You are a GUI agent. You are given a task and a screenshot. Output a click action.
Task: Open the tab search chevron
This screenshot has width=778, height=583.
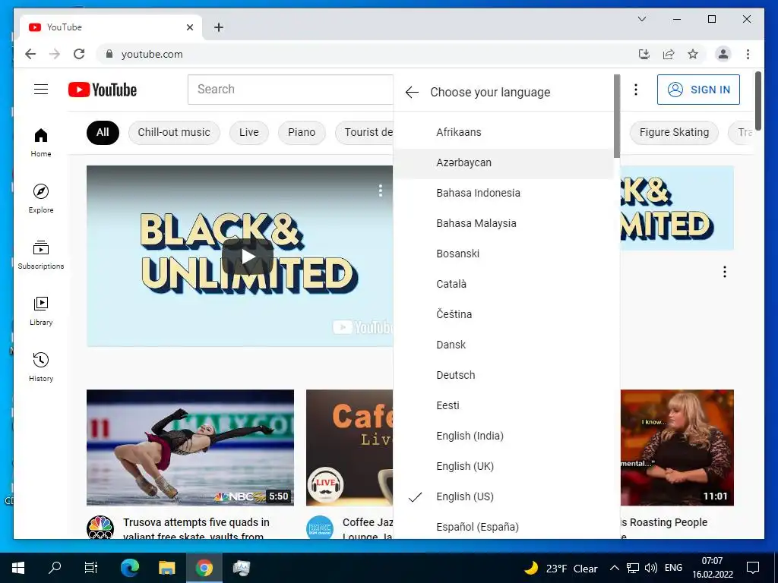641,19
